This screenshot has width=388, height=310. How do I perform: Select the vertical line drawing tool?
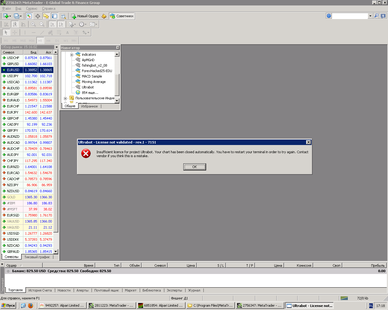pyautogui.click(x=25, y=32)
